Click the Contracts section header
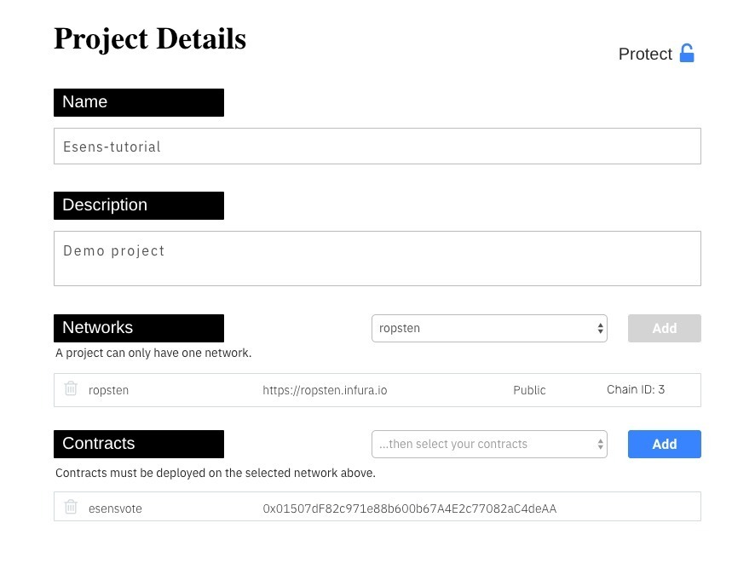Screen dimensions: 755x563 point(139,444)
